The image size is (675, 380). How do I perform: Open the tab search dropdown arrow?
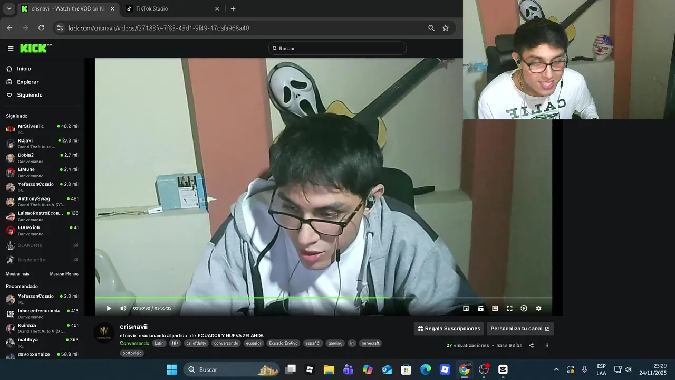[x=9, y=9]
